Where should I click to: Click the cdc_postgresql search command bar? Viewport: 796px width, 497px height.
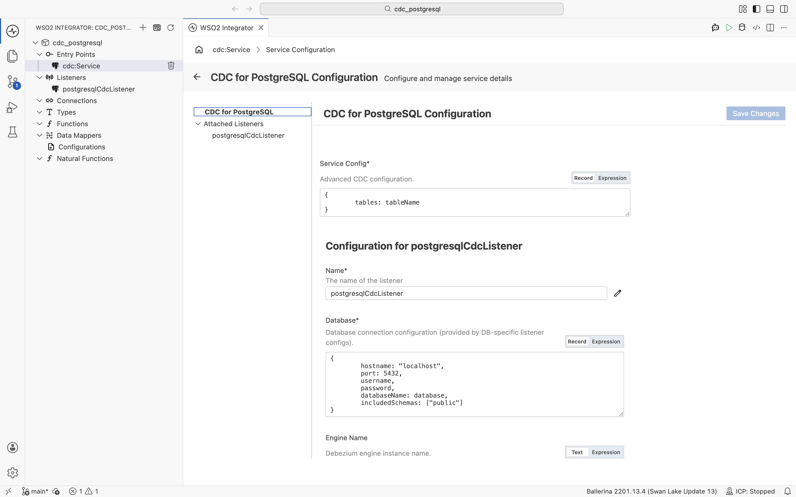[x=411, y=9]
